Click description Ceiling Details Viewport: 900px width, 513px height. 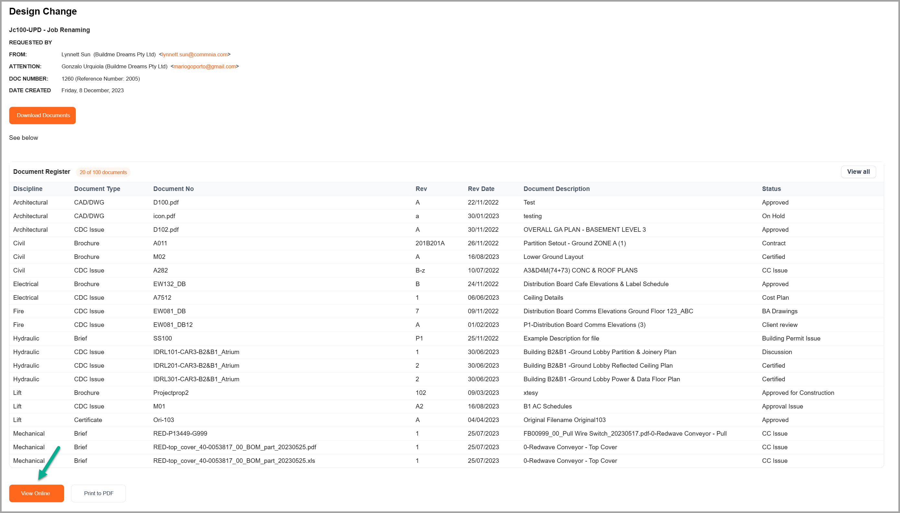543,297
